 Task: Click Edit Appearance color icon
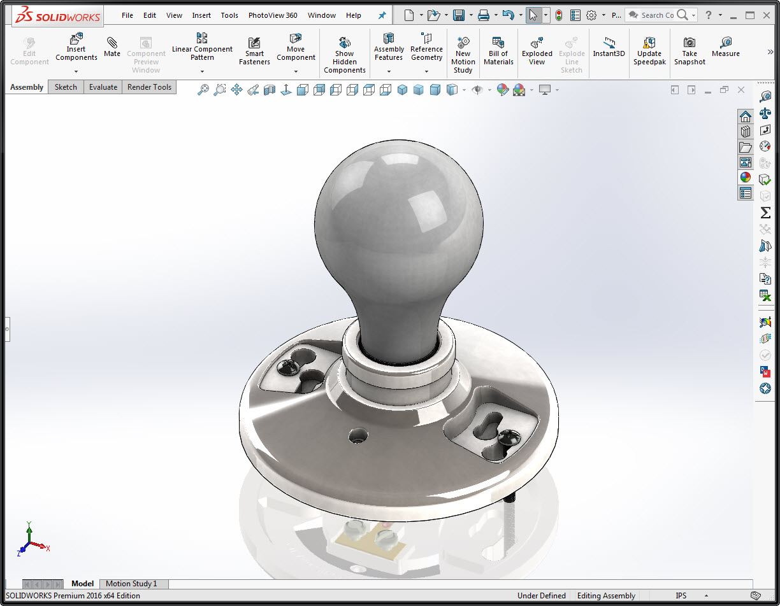pos(503,90)
